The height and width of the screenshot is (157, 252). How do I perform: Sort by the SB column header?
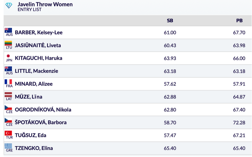click(x=170, y=21)
